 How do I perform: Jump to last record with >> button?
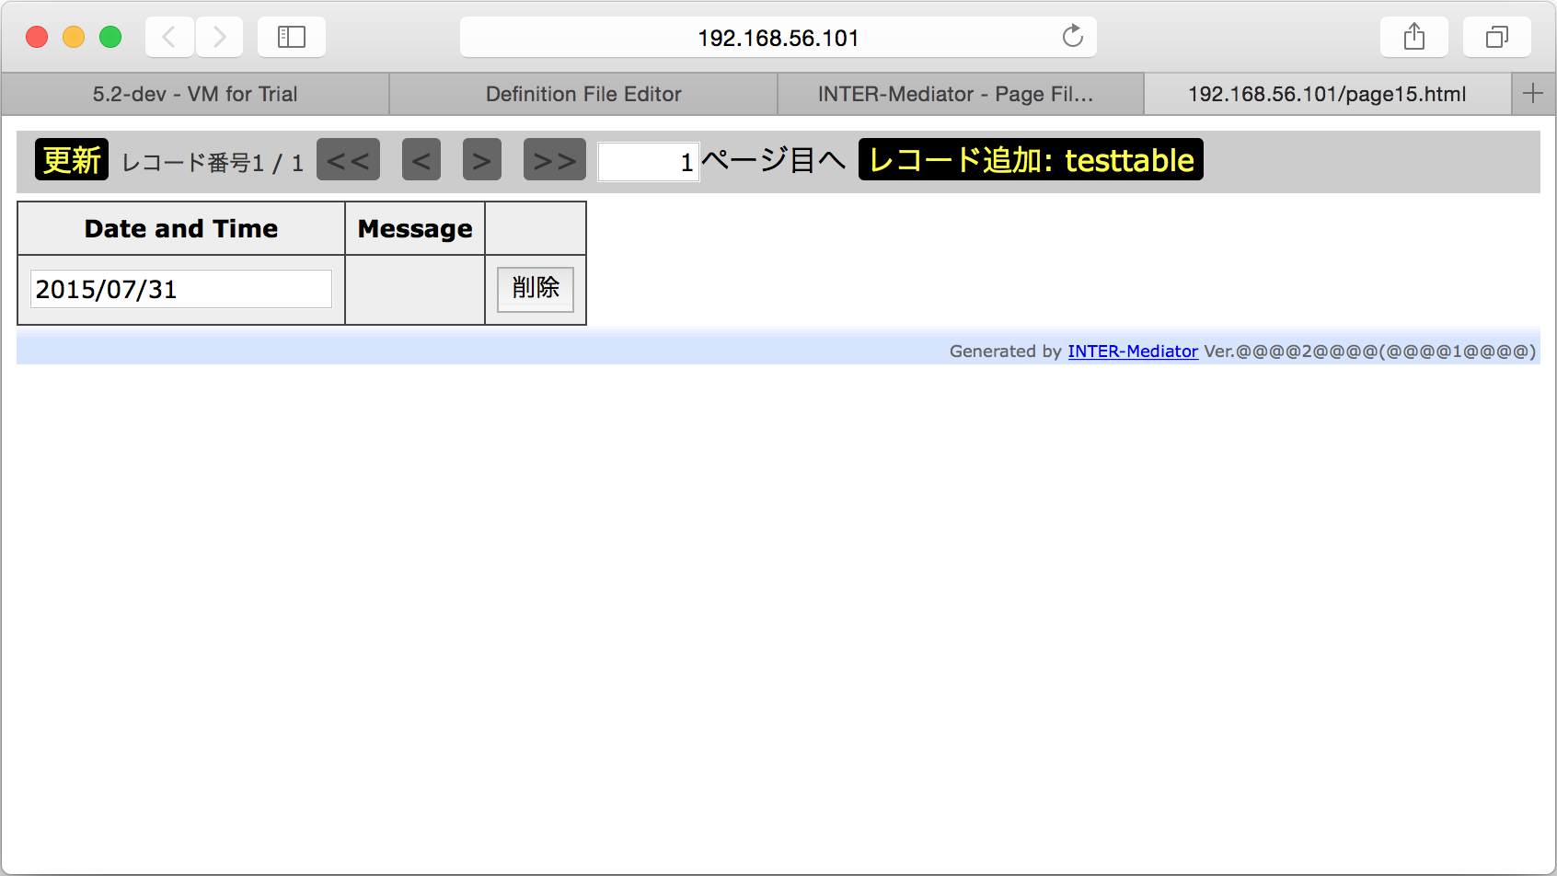pos(555,160)
